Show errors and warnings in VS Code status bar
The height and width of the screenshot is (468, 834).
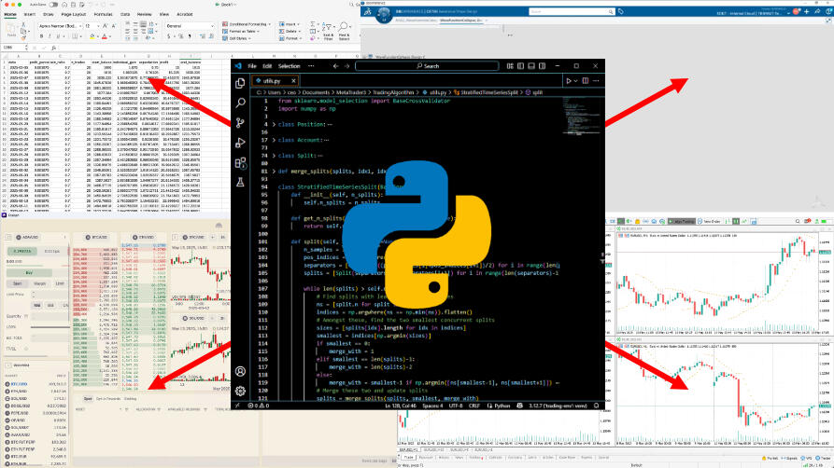[x=259, y=406]
